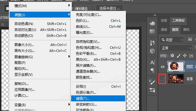Switch to the 信息 tab
The height and width of the screenshot is (111, 196).
(164, 20)
